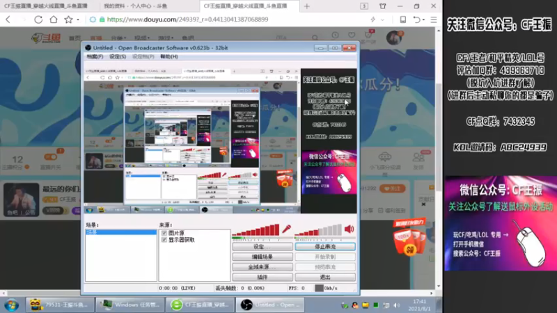The width and height of the screenshot is (557, 313).
Task: Uncheck the 图片源 source checkbox
Action: click(164, 233)
